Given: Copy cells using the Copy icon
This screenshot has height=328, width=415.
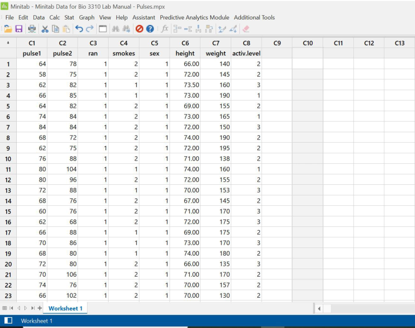Looking at the screenshot, I should click(x=56, y=29).
